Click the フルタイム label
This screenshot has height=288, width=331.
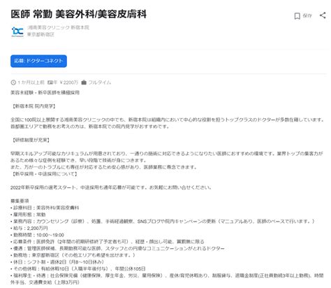[x=100, y=82]
